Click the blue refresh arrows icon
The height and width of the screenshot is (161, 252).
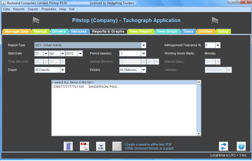pos(223,146)
